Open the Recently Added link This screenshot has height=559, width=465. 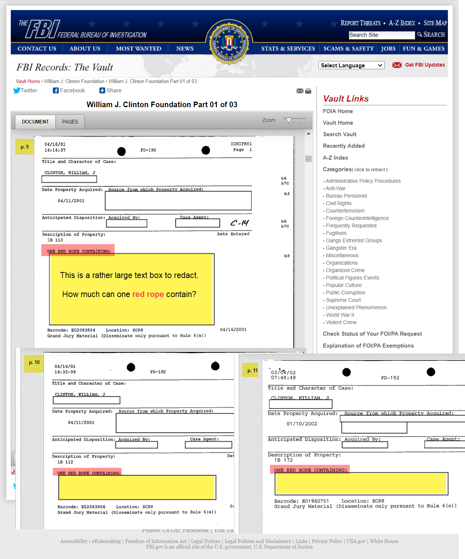pyautogui.click(x=344, y=146)
